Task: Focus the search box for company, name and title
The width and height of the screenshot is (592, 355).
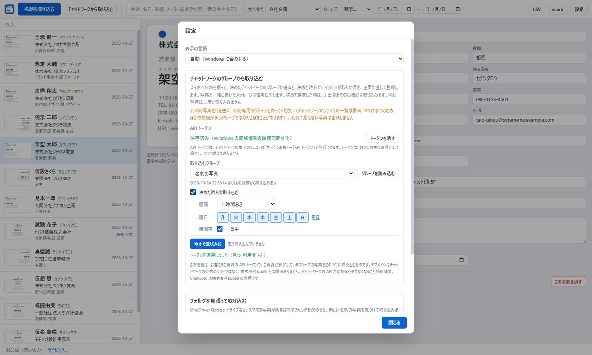Action: pyautogui.click(x=185, y=9)
